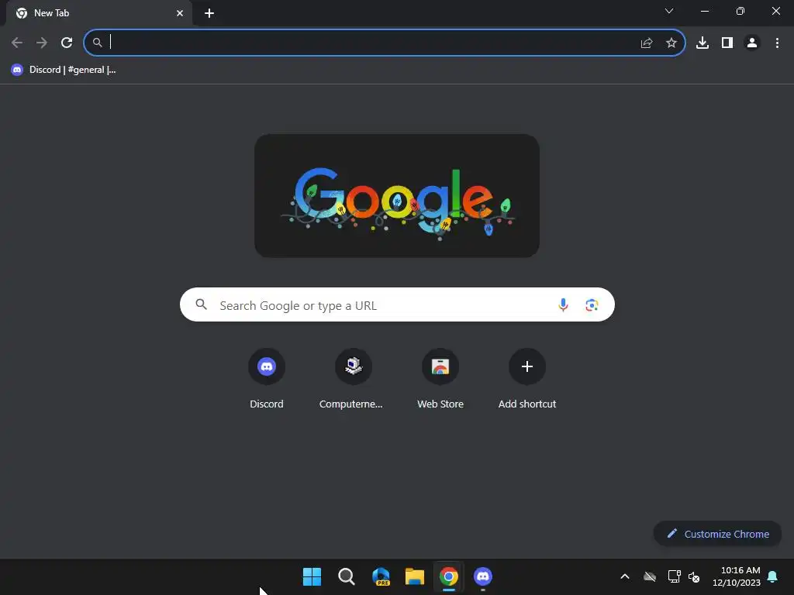
Task: Open the clock and date panel
Action: click(x=737, y=576)
